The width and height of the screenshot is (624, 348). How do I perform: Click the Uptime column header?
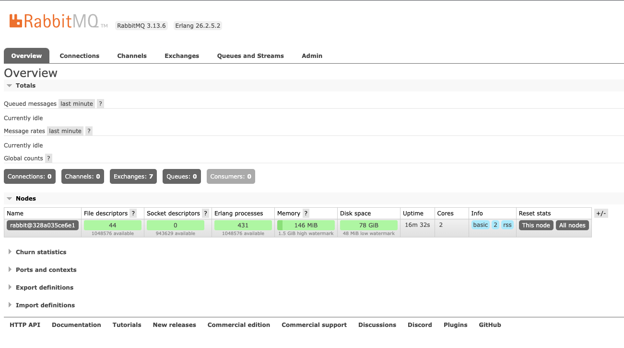(x=413, y=213)
